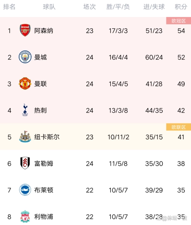Viewport: 191px width, 225px height.
Task: Select the 排名 column header
Action: coord(9,7)
